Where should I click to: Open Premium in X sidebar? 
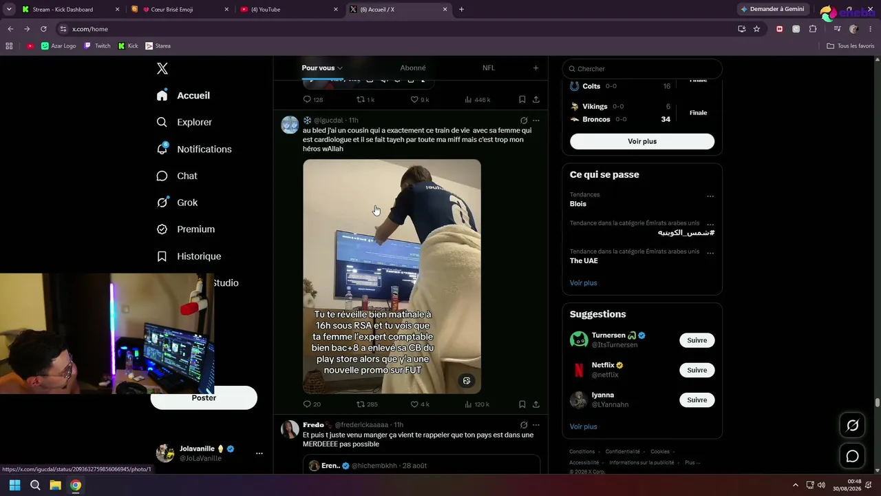pyautogui.click(x=185, y=229)
